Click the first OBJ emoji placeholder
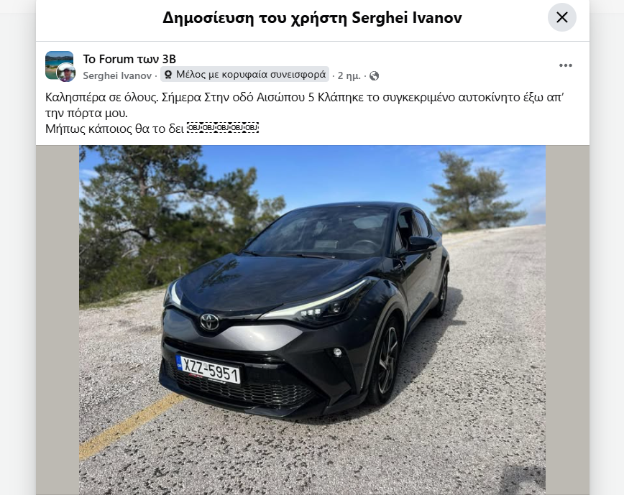Screen dimensions: 624x495 (194, 128)
